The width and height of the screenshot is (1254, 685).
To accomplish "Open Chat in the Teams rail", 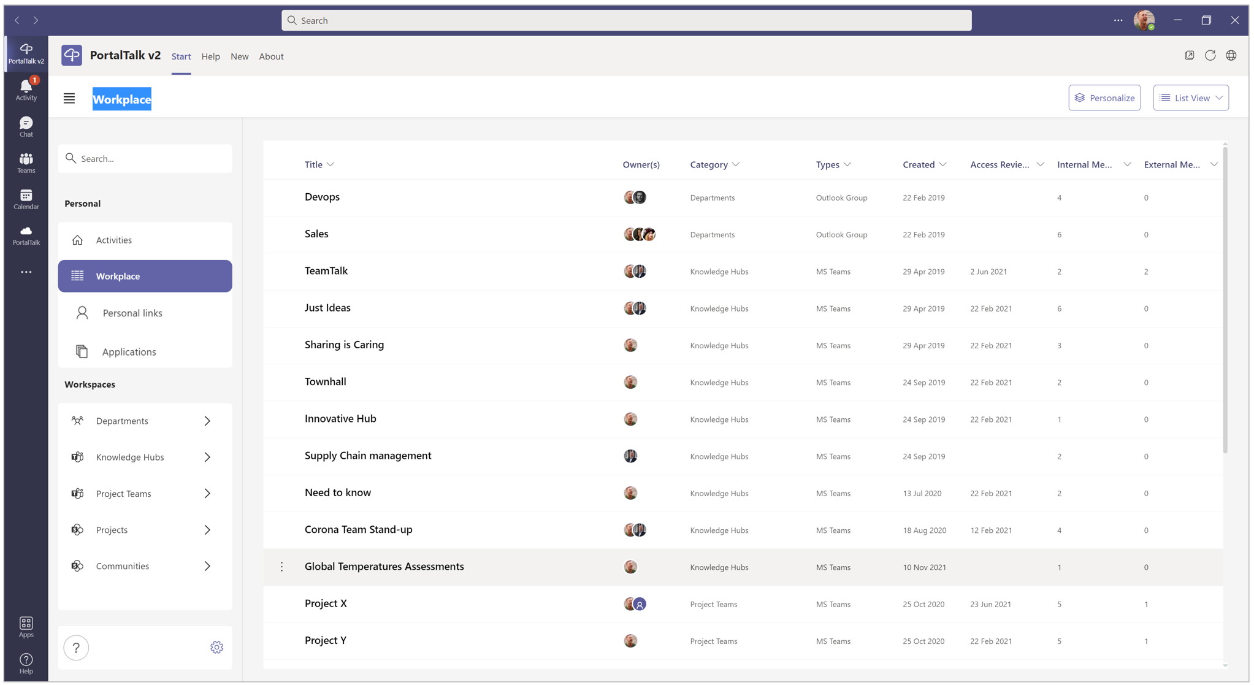I will [x=26, y=126].
